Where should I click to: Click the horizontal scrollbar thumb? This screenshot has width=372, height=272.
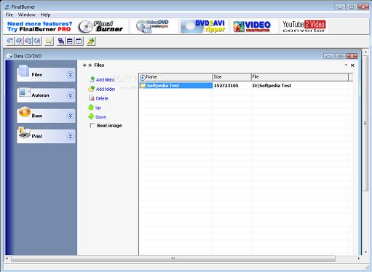tap(173, 259)
